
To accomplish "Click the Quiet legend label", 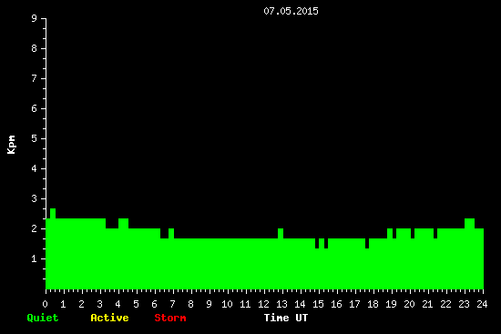I will (43, 318).
